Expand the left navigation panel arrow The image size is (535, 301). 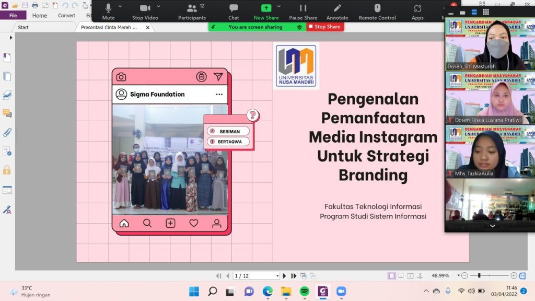[x=11, y=38]
